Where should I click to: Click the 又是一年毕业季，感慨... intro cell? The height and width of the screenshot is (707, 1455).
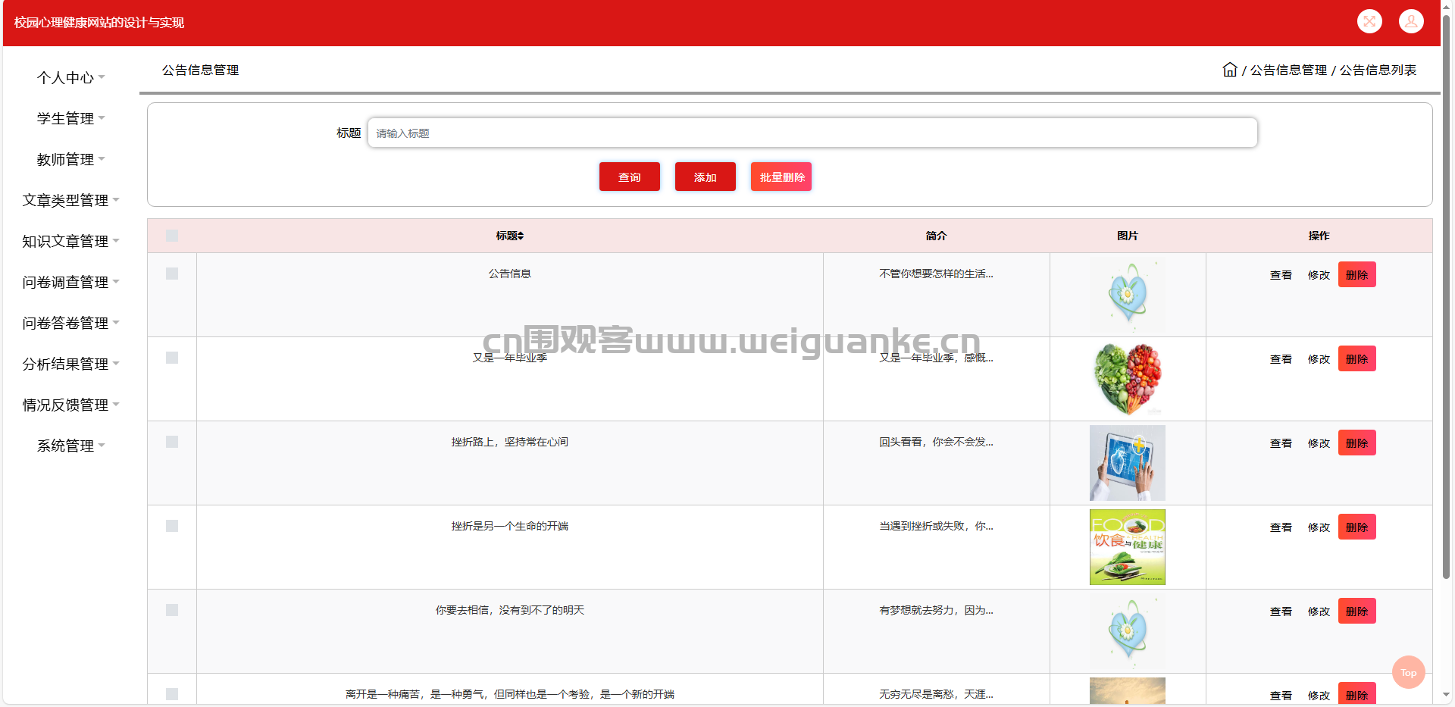(x=936, y=358)
